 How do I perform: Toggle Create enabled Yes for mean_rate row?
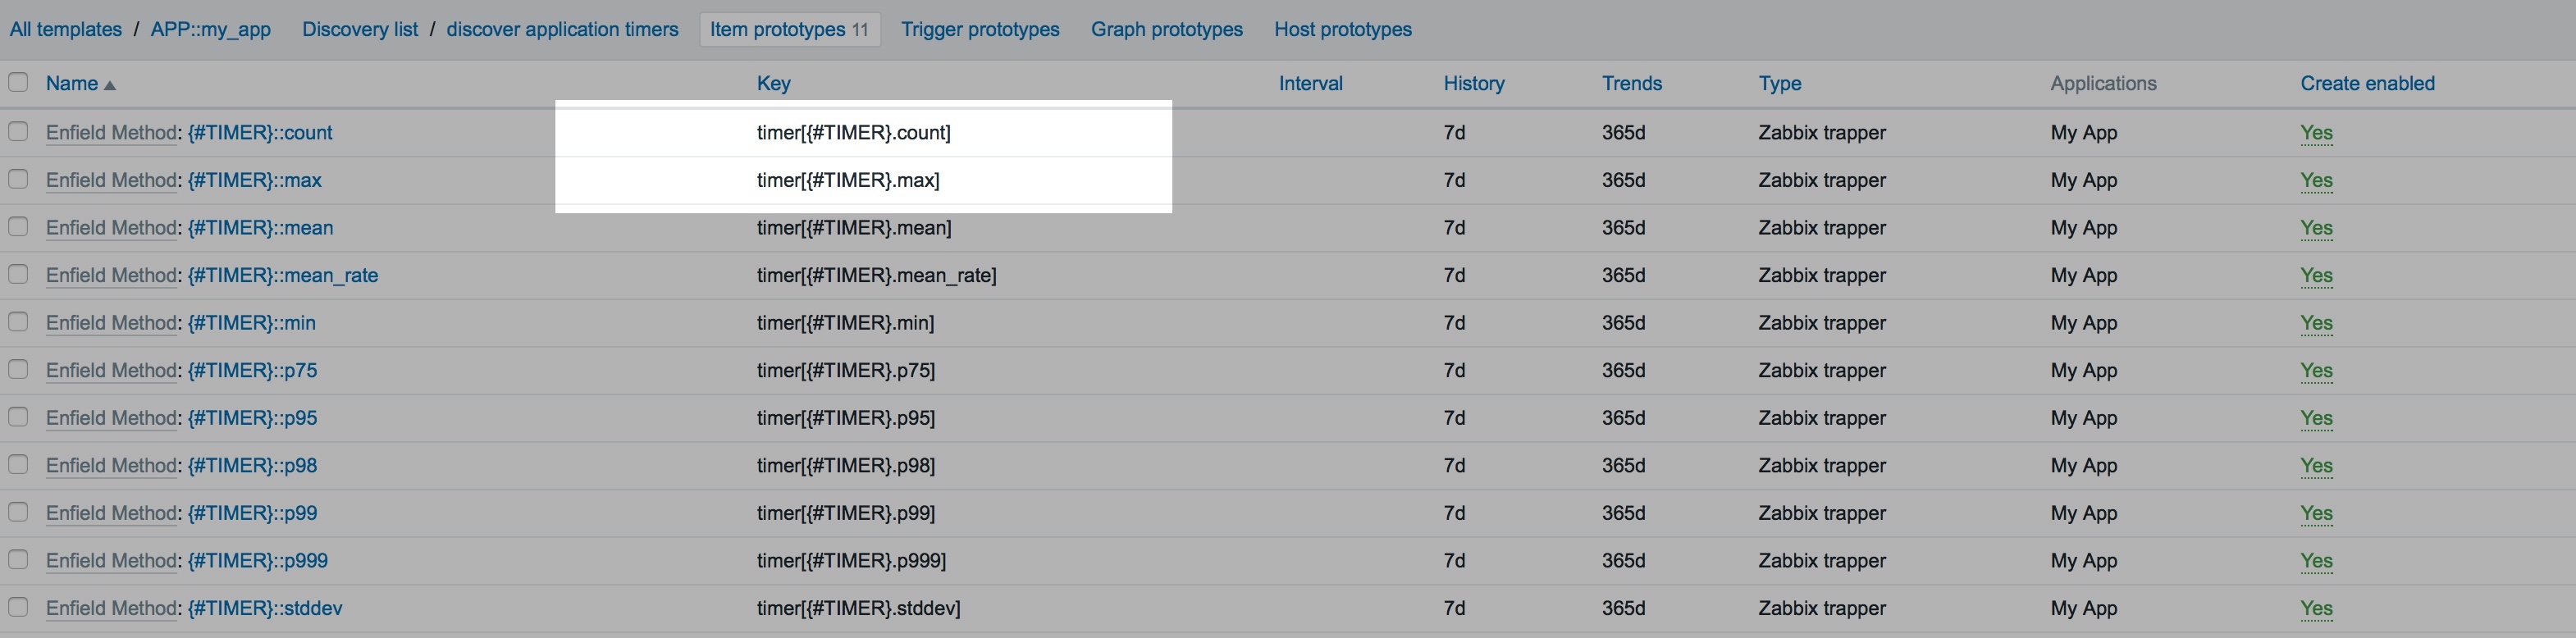click(x=2316, y=275)
